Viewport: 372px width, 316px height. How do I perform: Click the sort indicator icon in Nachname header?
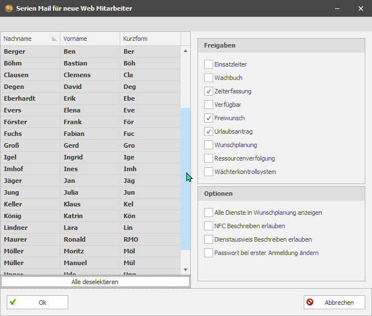tap(54, 39)
